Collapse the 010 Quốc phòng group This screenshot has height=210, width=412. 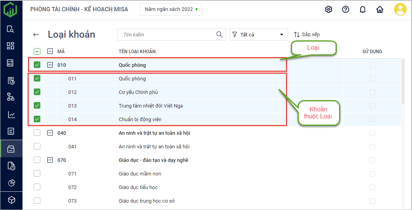pyautogui.click(x=50, y=65)
